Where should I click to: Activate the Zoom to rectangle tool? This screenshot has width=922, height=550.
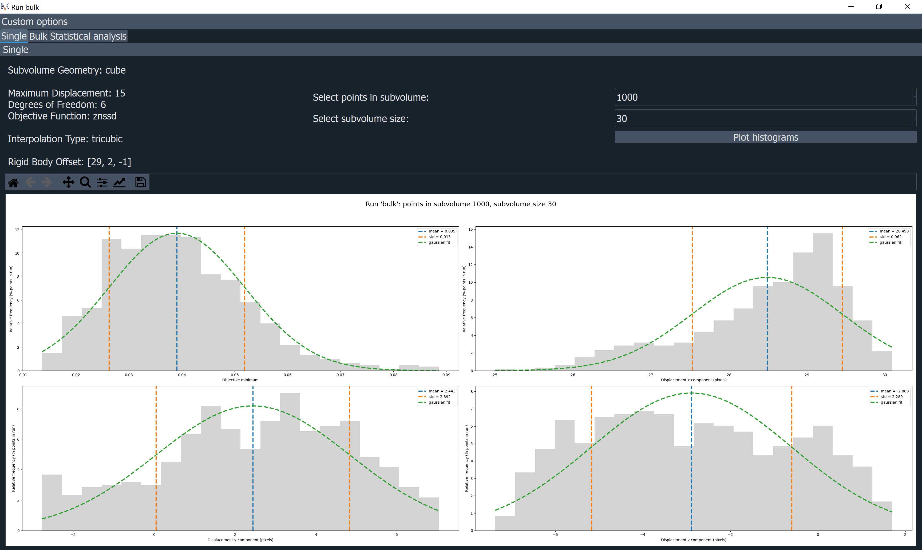(85, 182)
